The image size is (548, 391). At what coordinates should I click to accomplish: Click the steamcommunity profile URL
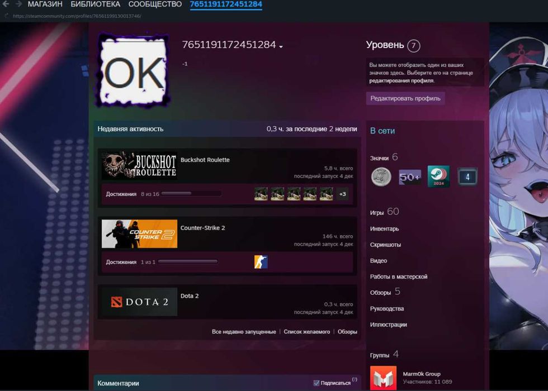coord(77,16)
